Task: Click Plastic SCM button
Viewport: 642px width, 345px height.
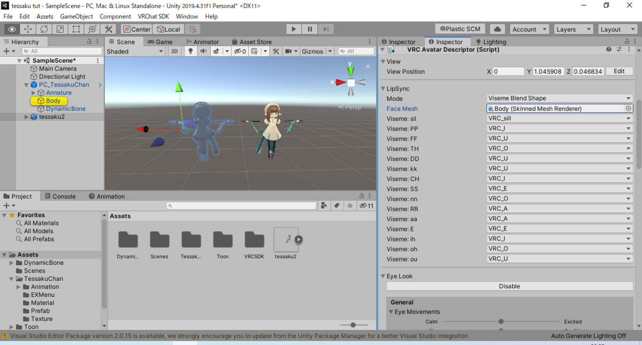Action: (x=460, y=29)
